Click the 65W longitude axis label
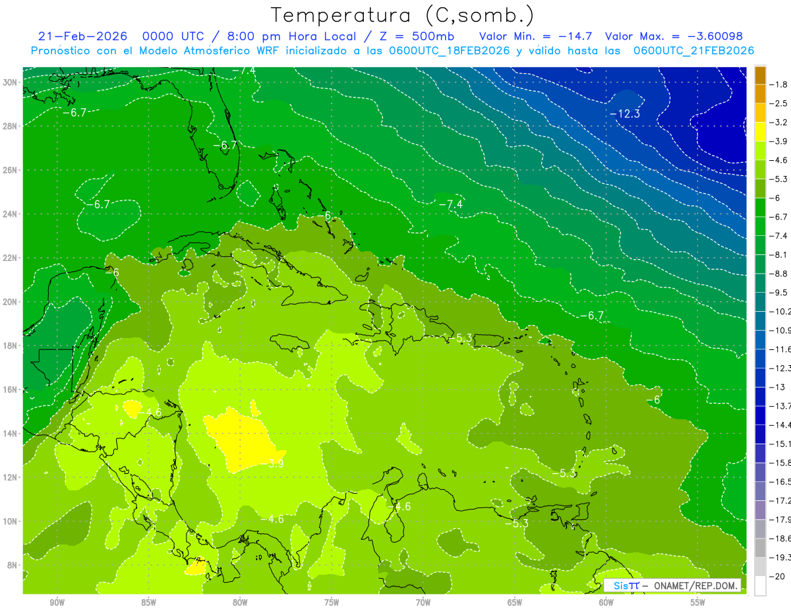 (515, 602)
